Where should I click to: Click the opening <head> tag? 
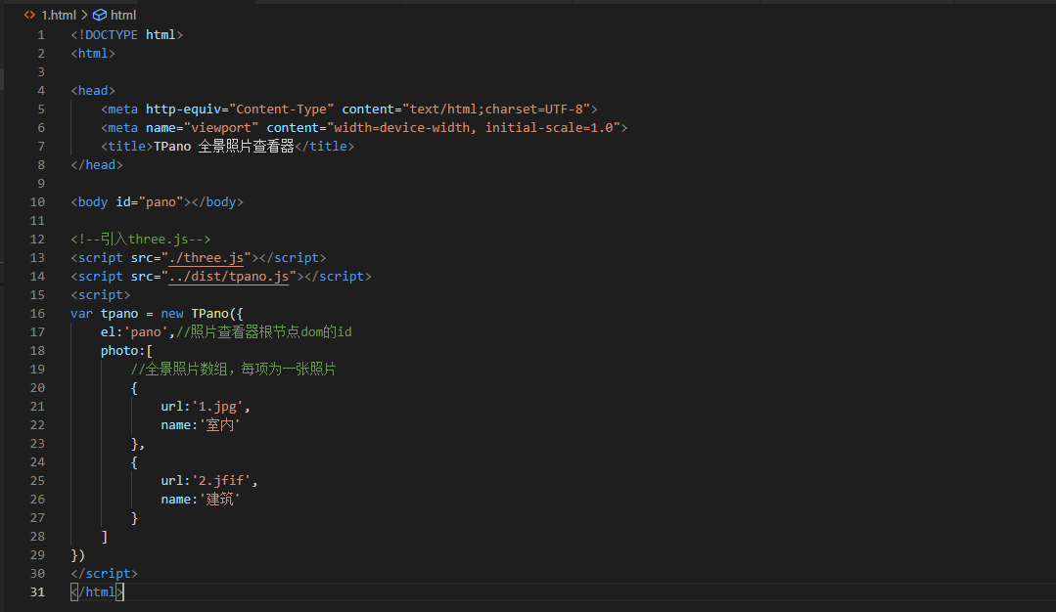[x=93, y=91]
